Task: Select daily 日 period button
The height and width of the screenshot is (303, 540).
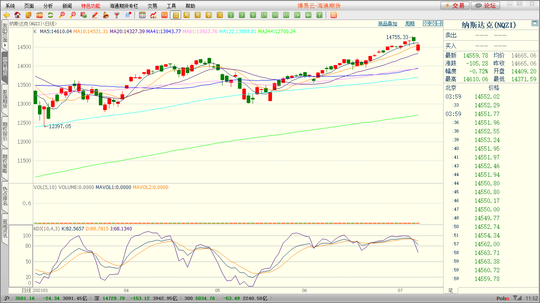Action: click(x=176, y=15)
